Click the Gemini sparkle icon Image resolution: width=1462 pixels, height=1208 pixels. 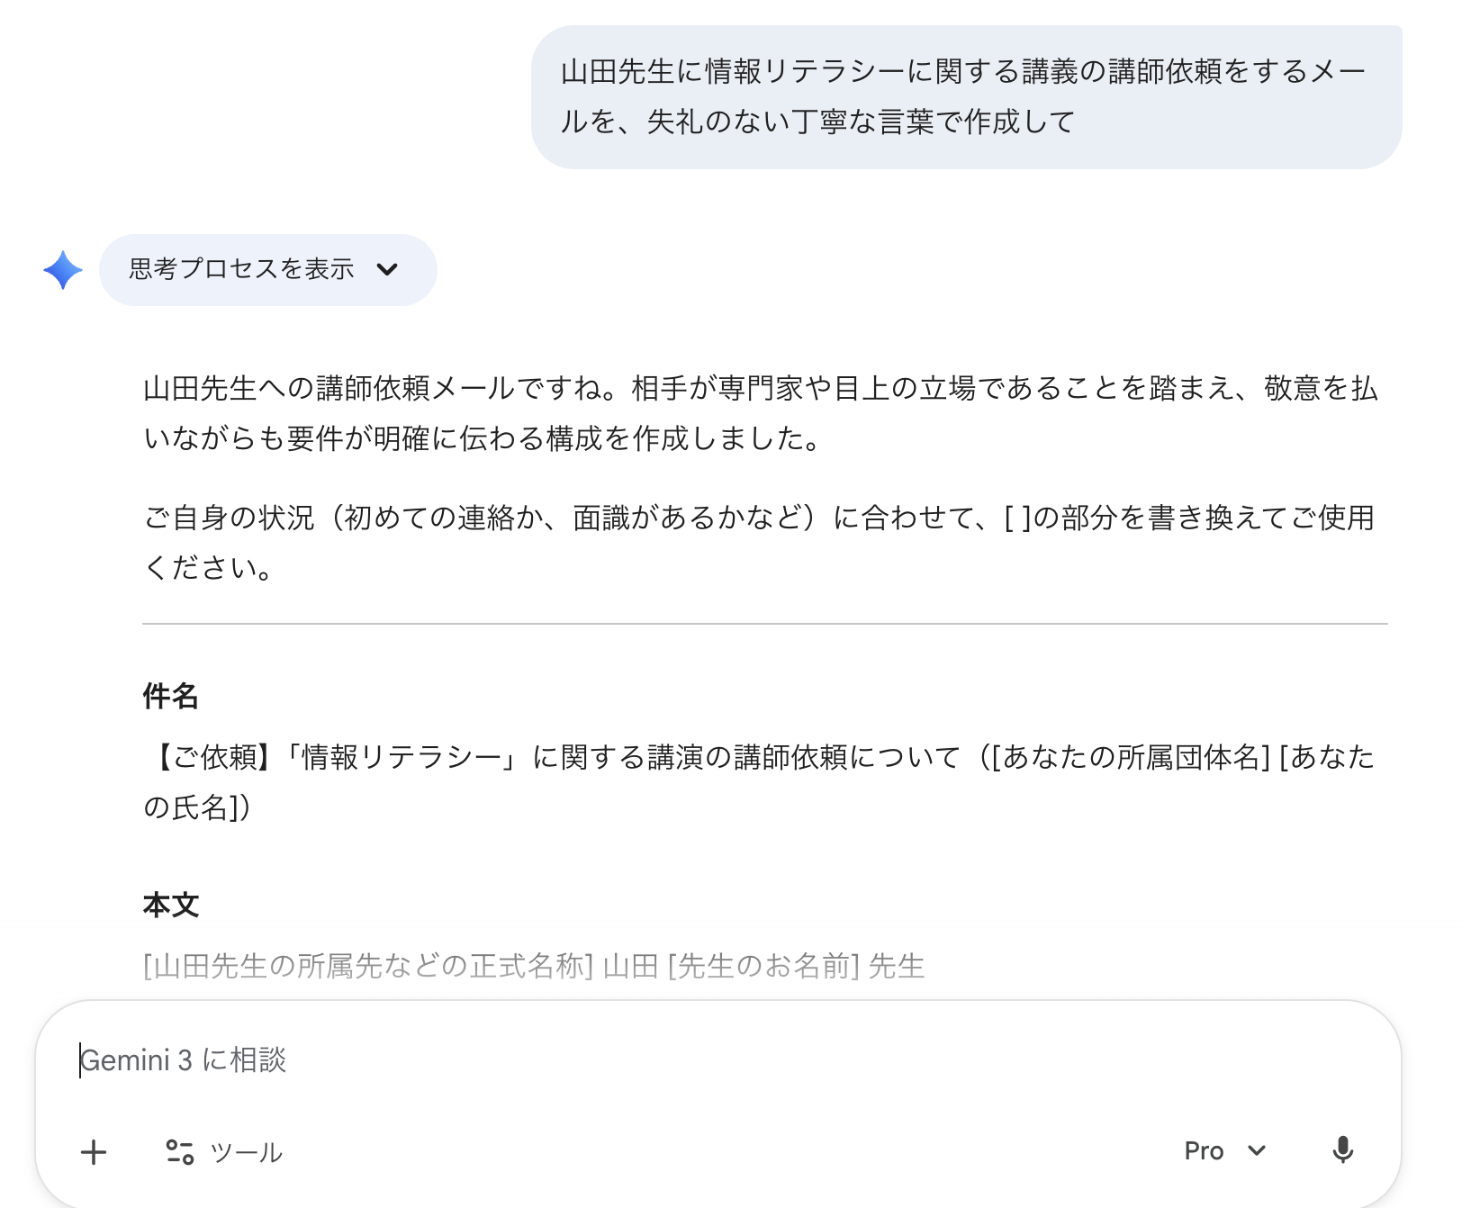[x=63, y=270]
